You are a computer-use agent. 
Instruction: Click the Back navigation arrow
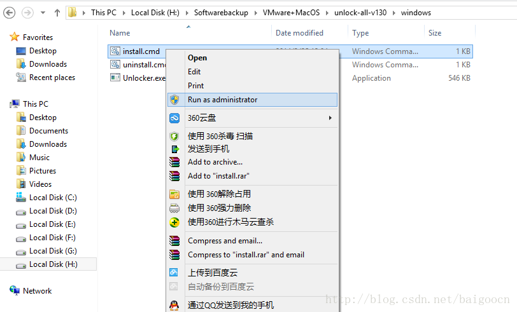coord(9,13)
